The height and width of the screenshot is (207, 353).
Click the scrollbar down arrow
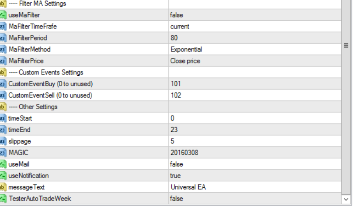point(347,199)
